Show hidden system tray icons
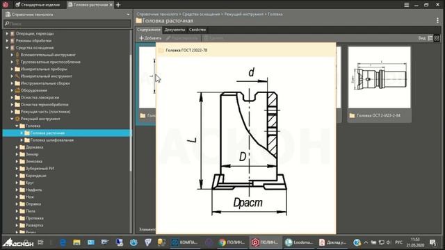 [366, 242]
